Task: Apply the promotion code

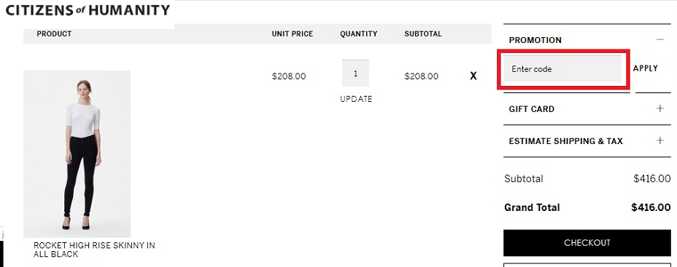Action: click(645, 68)
